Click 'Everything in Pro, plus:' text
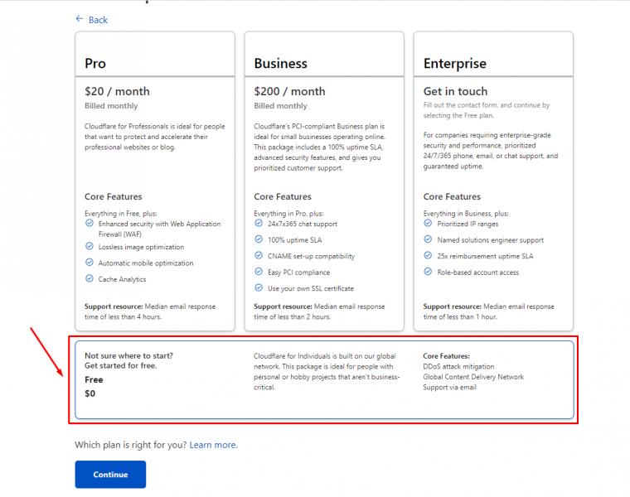Viewport: 630px width, 497px height. (288, 214)
